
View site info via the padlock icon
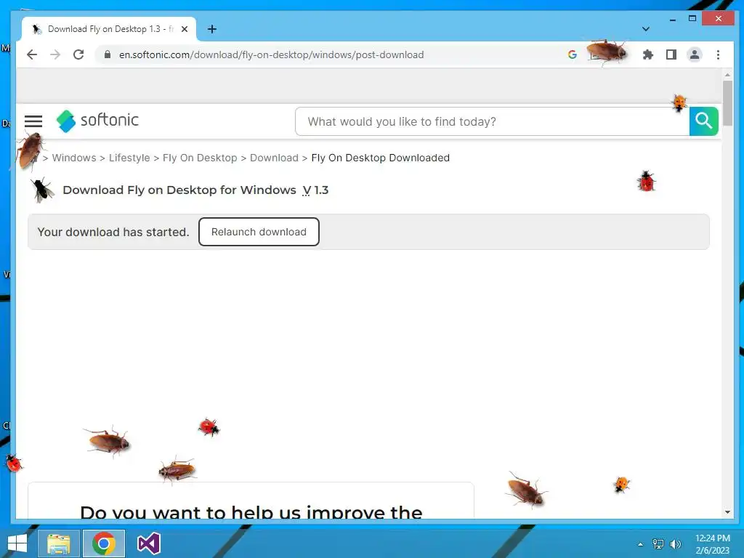108,54
